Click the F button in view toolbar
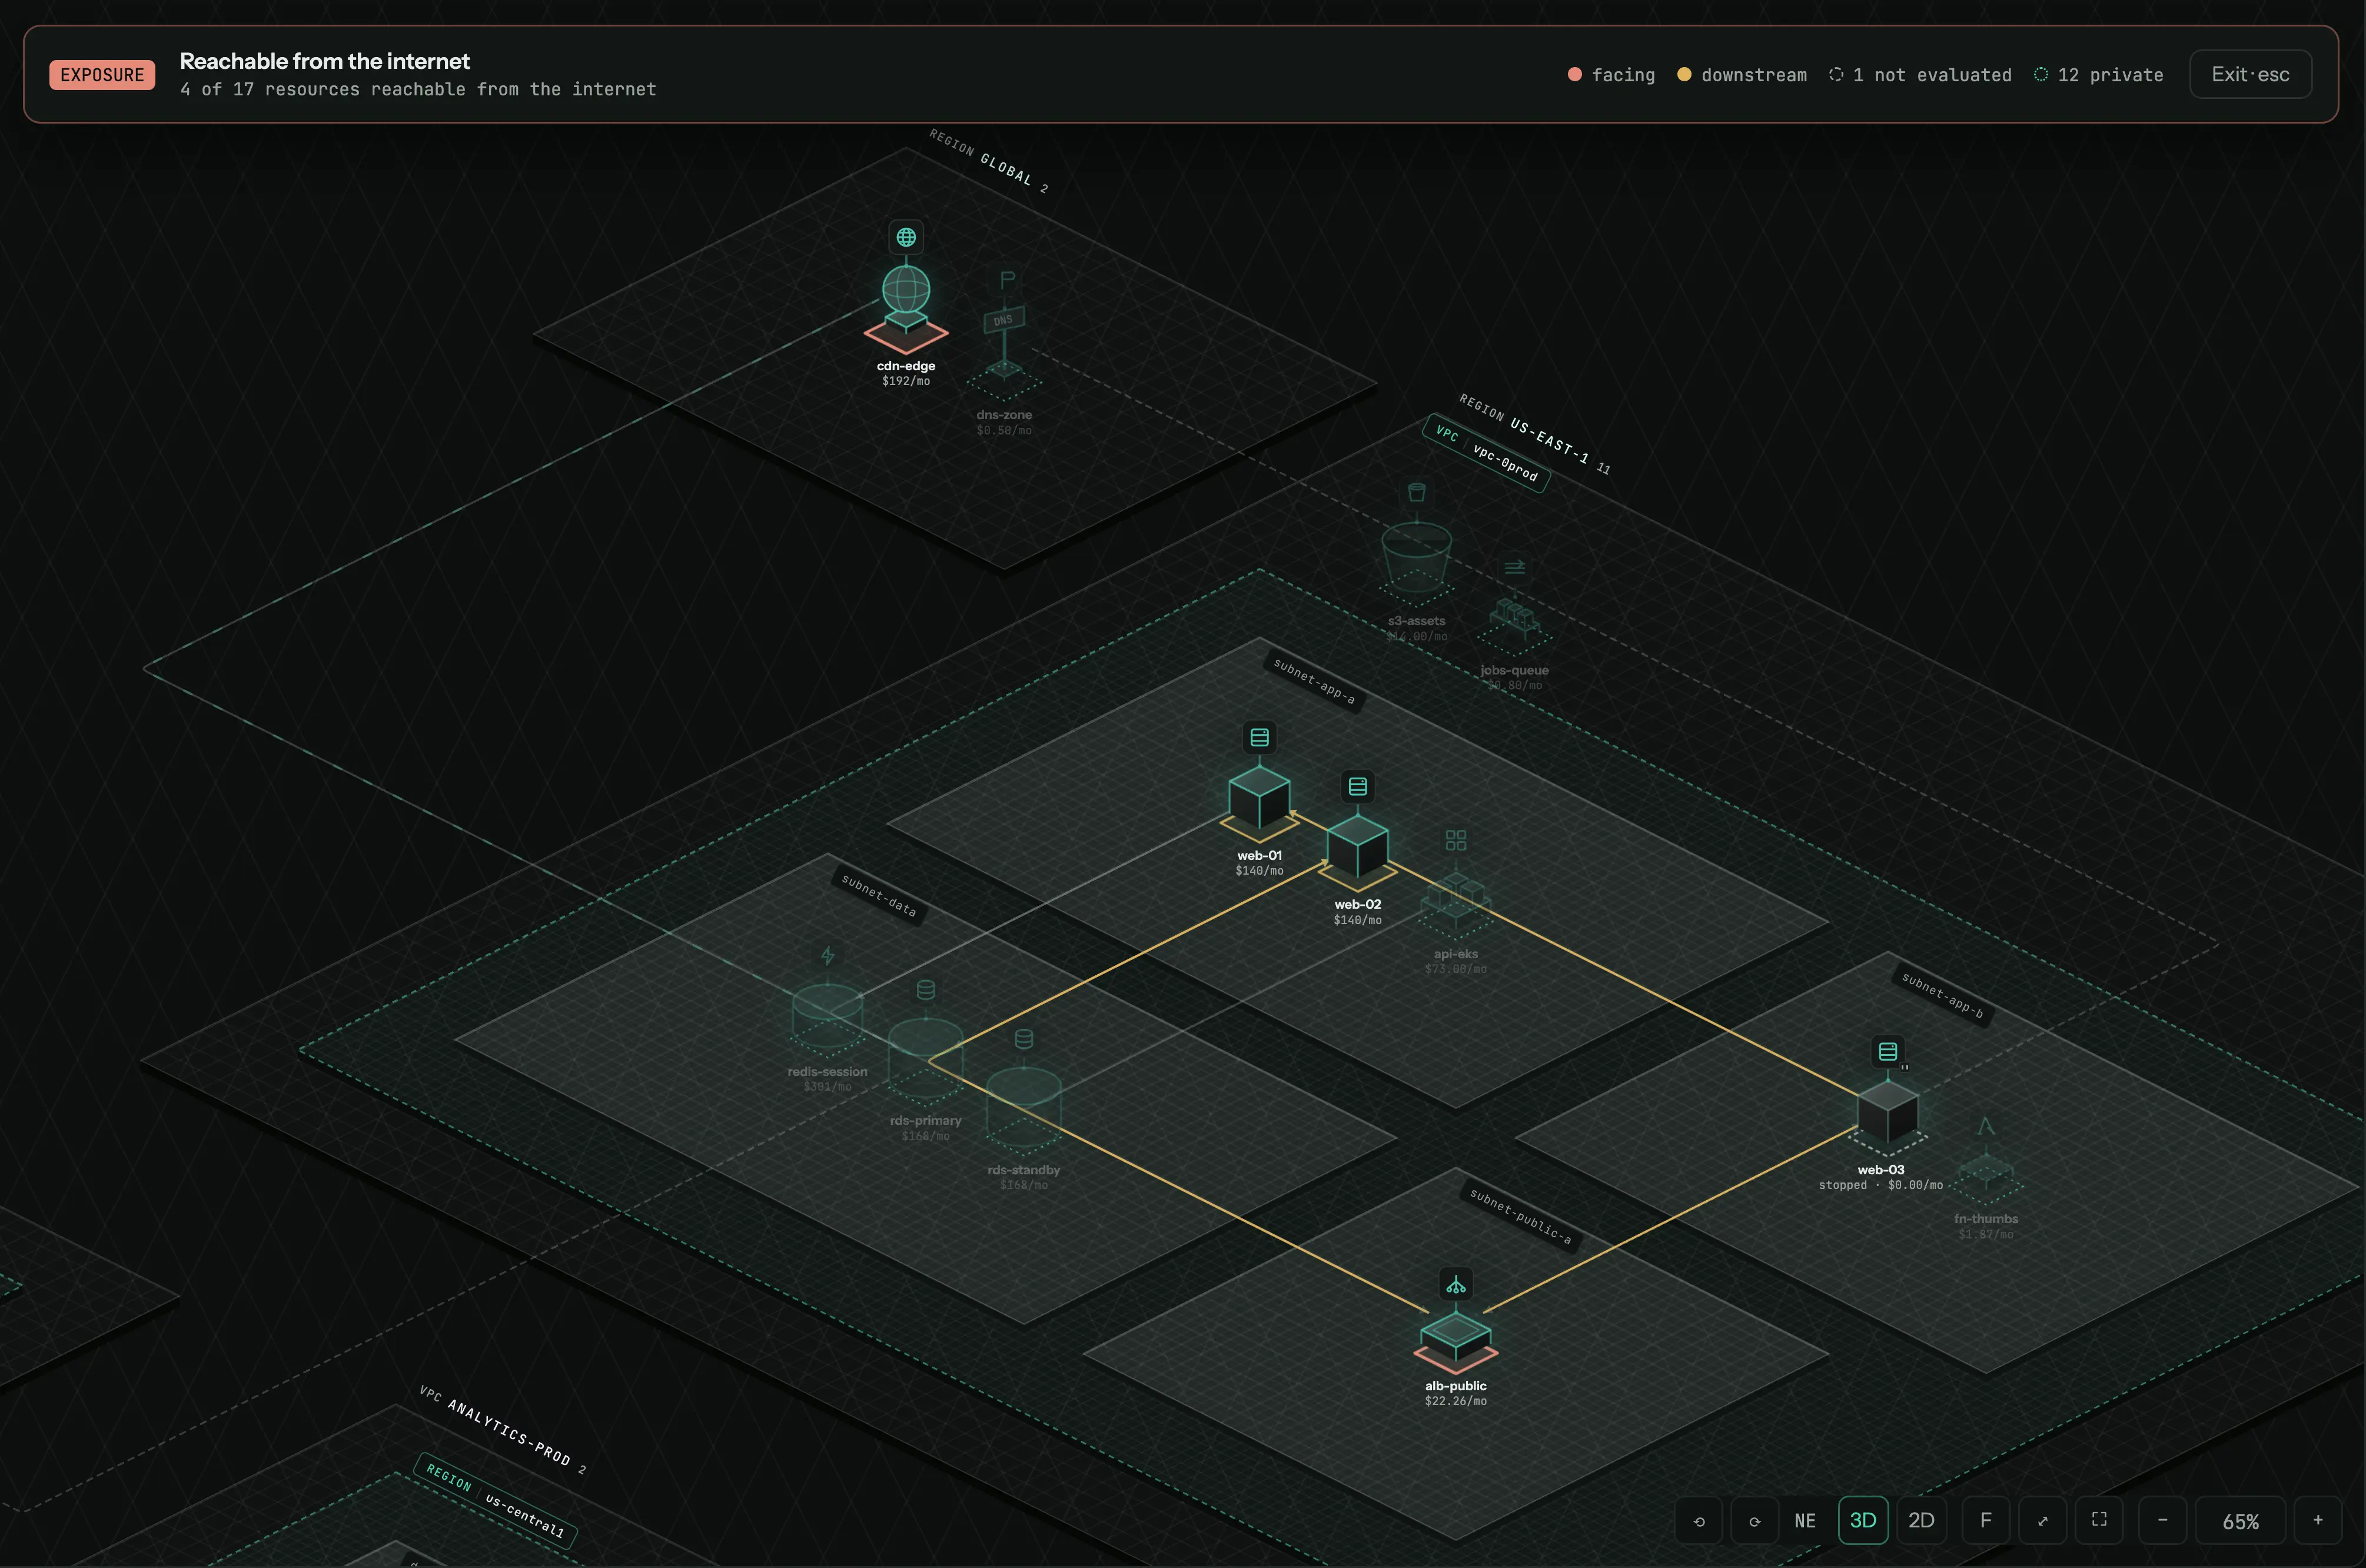The image size is (2366, 1568). point(1986,1520)
